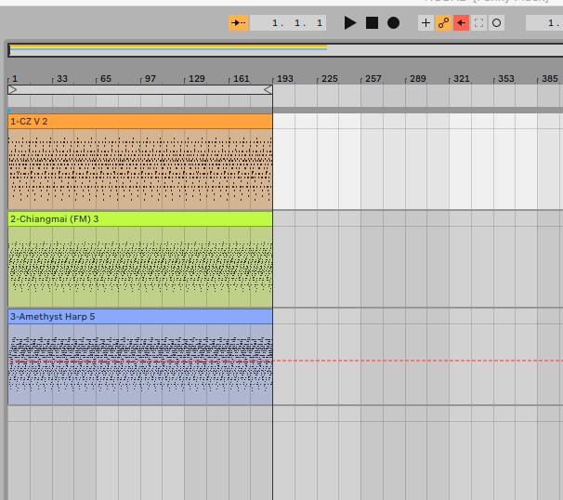563x500 pixels.
Task: Click the bar 33 ruler marker
Action: tap(61, 79)
